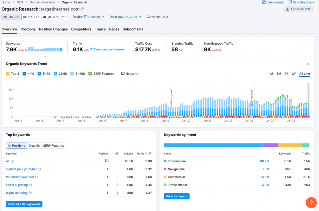Click View all 7.9K keywords button
319x211 pixels.
click(x=24, y=204)
